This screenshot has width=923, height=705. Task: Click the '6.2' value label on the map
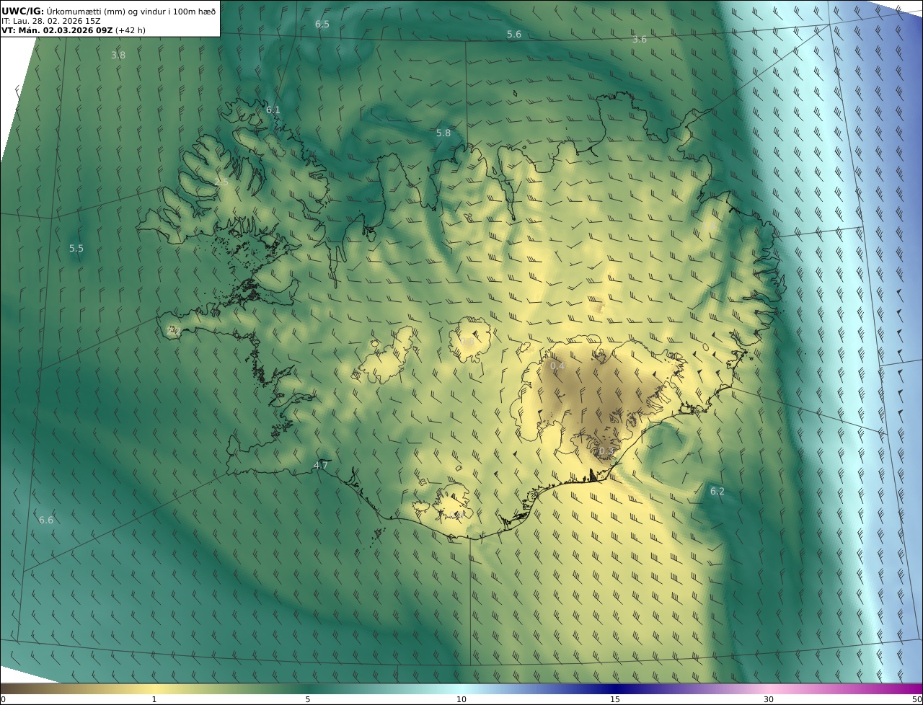point(717,492)
